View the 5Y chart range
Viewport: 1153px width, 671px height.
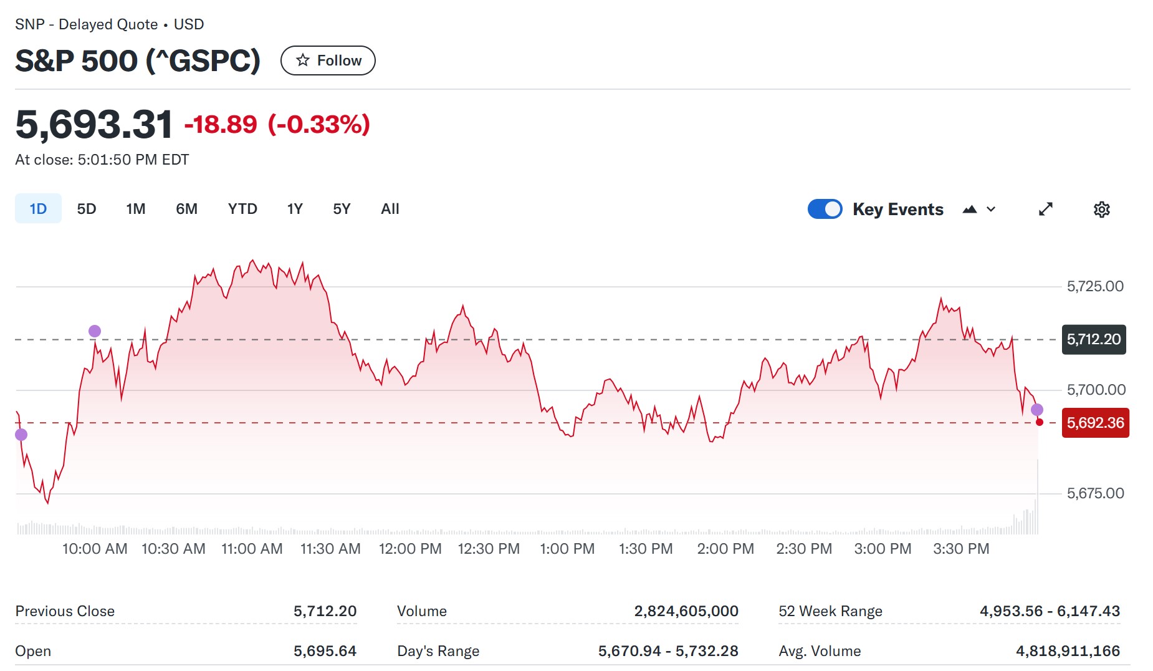click(x=342, y=209)
